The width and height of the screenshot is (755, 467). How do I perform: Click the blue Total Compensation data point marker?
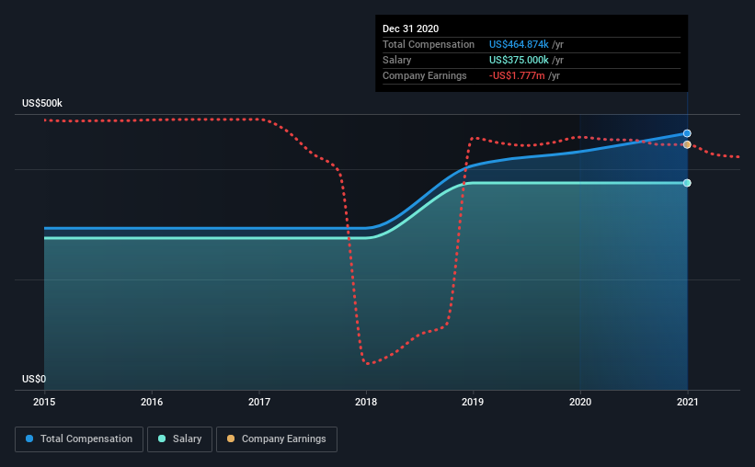point(687,133)
